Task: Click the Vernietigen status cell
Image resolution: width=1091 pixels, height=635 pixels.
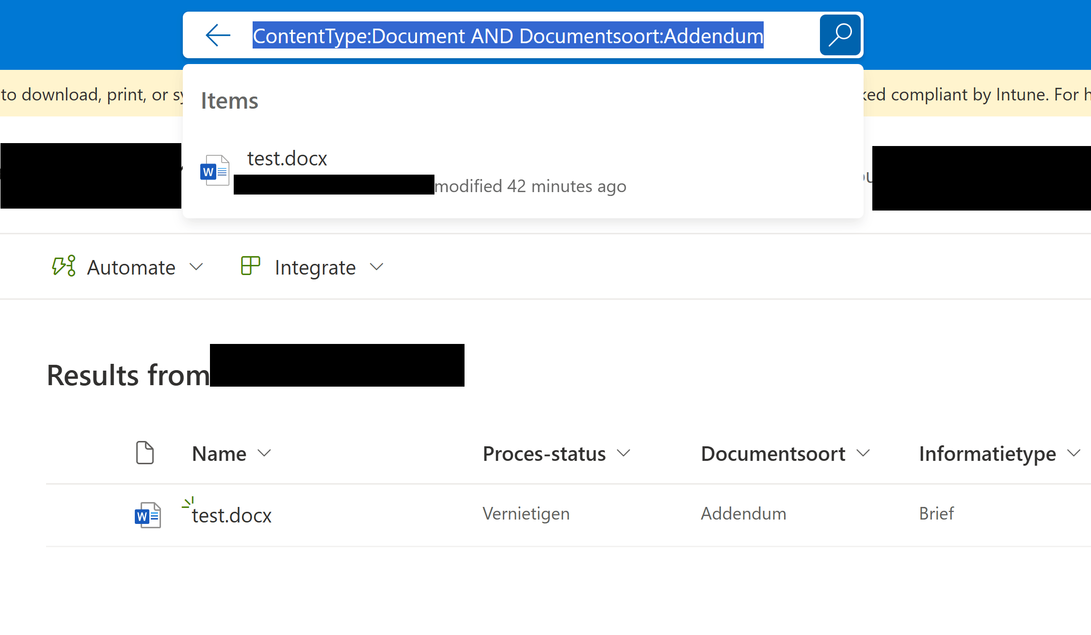Action: pyautogui.click(x=526, y=514)
